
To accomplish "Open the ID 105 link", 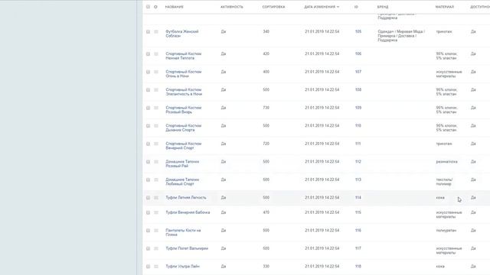I will (x=358, y=32).
